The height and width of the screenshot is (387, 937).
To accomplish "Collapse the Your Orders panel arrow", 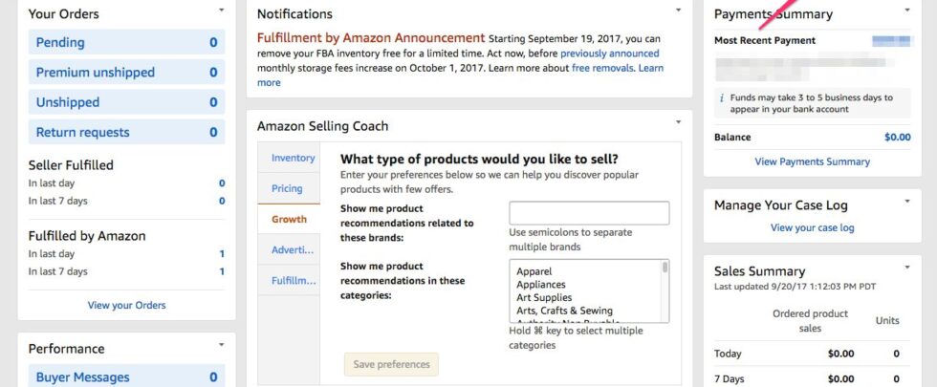I will [x=221, y=11].
